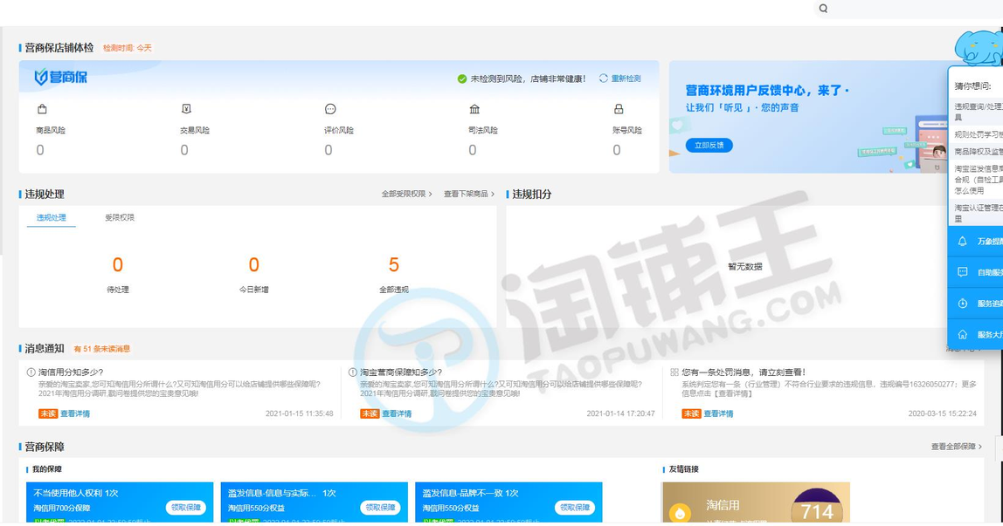Click the 未读 badge on 2021-01-15 message
The height and width of the screenshot is (526, 1003).
click(x=48, y=413)
